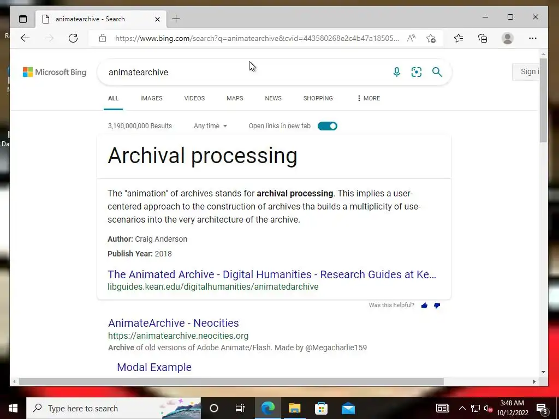Click the vertical scrollbar thumb
The image size is (559, 419).
pos(543,100)
